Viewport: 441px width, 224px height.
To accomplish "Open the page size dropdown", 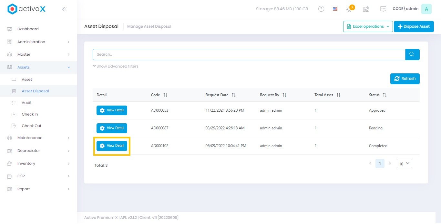I will coord(404,163).
